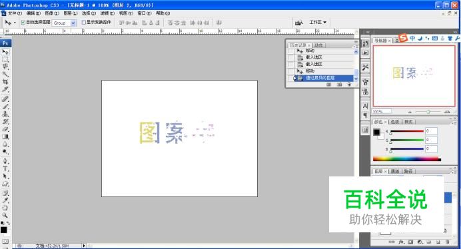Open the 工作区 workspace dropdown

tap(318, 23)
